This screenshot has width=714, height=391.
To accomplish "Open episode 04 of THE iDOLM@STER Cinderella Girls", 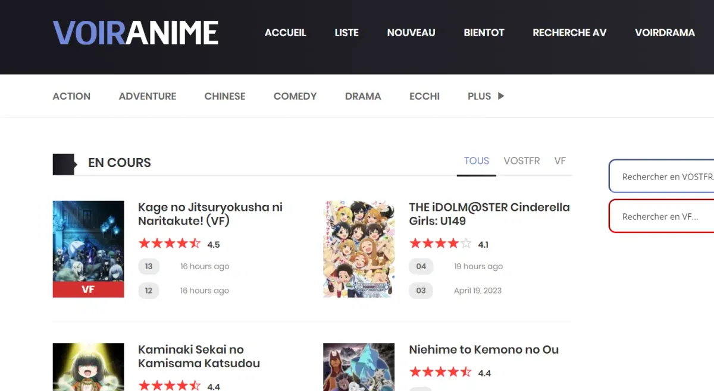I will (421, 266).
